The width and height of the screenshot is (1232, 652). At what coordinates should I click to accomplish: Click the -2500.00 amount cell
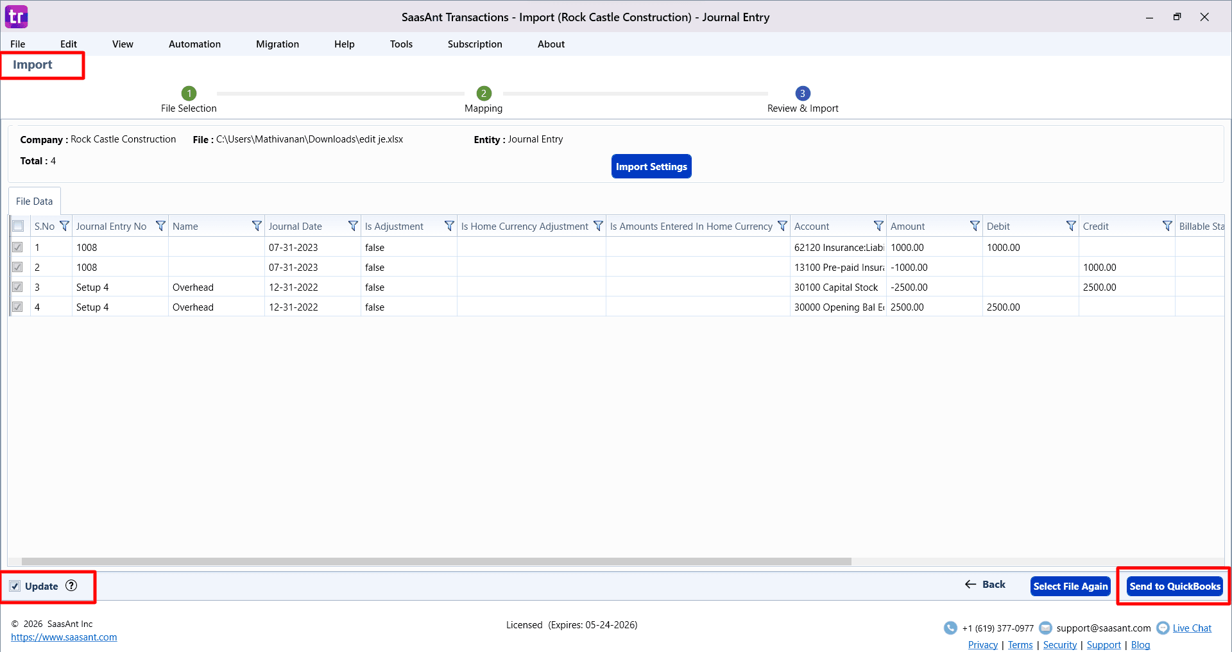(x=934, y=287)
